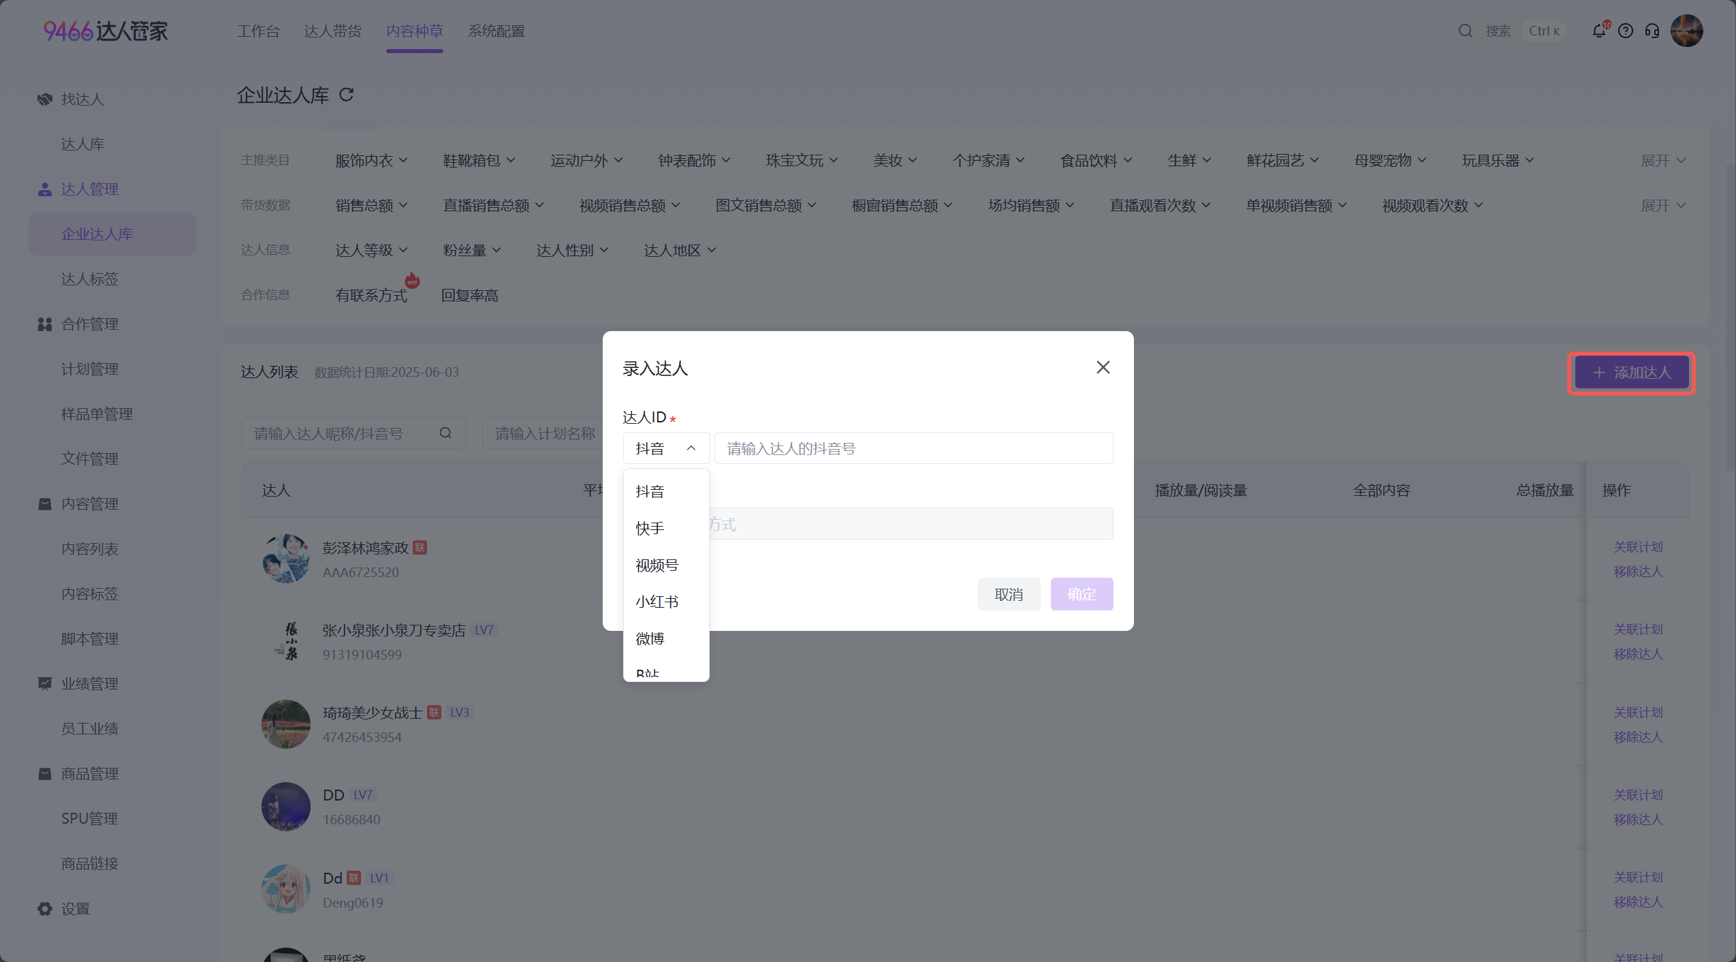Image resolution: width=1736 pixels, height=962 pixels.
Task: Click the 找达人 sidebar icon
Action: tap(45, 99)
